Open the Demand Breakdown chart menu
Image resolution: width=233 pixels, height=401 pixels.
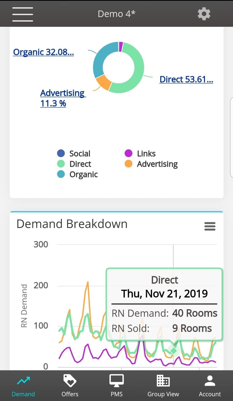210,226
